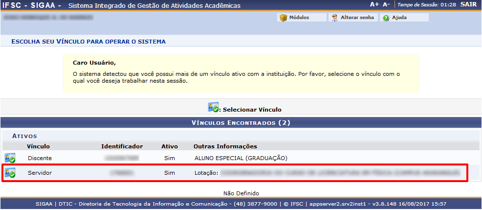Open the Módulos menu label
Image resolution: width=482 pixels, height=210 pixels.
click(x=299, y=18)
